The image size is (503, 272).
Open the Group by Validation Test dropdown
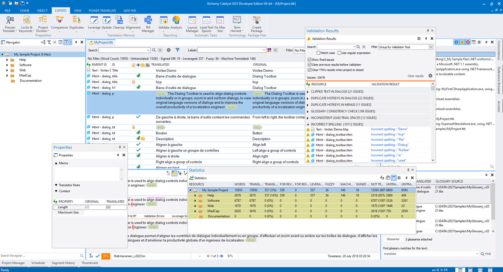[431, 47]
